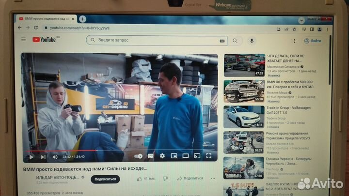This screenshot has height=196, width=349.
Task: Click the address bar URL
Action: tap(79, 28)
